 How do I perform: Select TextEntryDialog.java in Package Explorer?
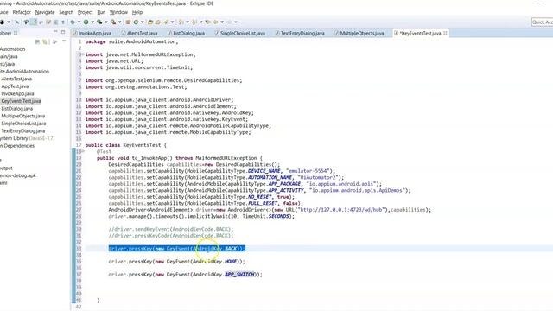[23, 130]
